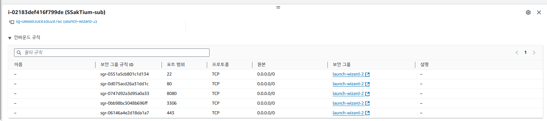Viewport: 547px width, 121px height.
Task: Grab the panel resize handle at top
Action: (278, 7)
